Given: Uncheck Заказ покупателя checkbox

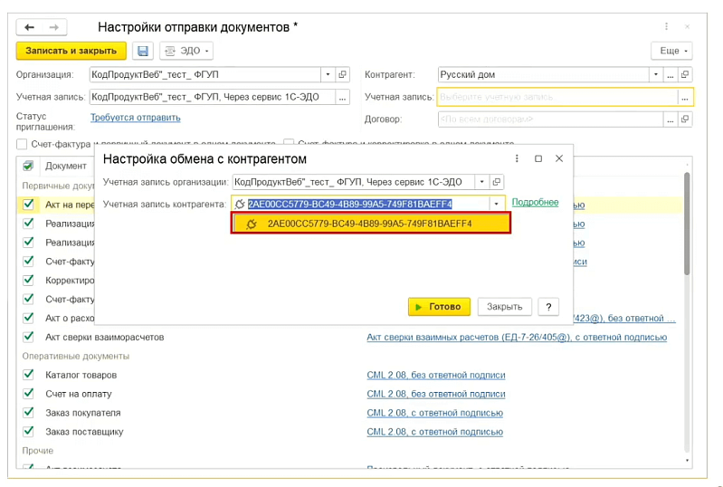Looking at the screenshot, I should (x=28, y=412).
